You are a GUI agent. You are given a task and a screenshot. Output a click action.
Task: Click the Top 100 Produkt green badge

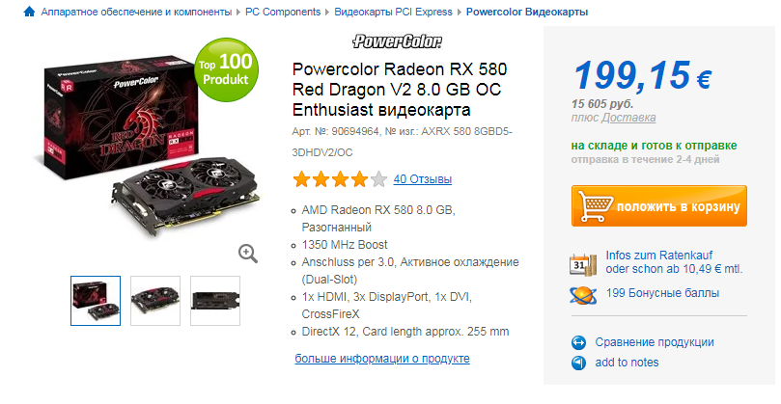tap(226, 70)
